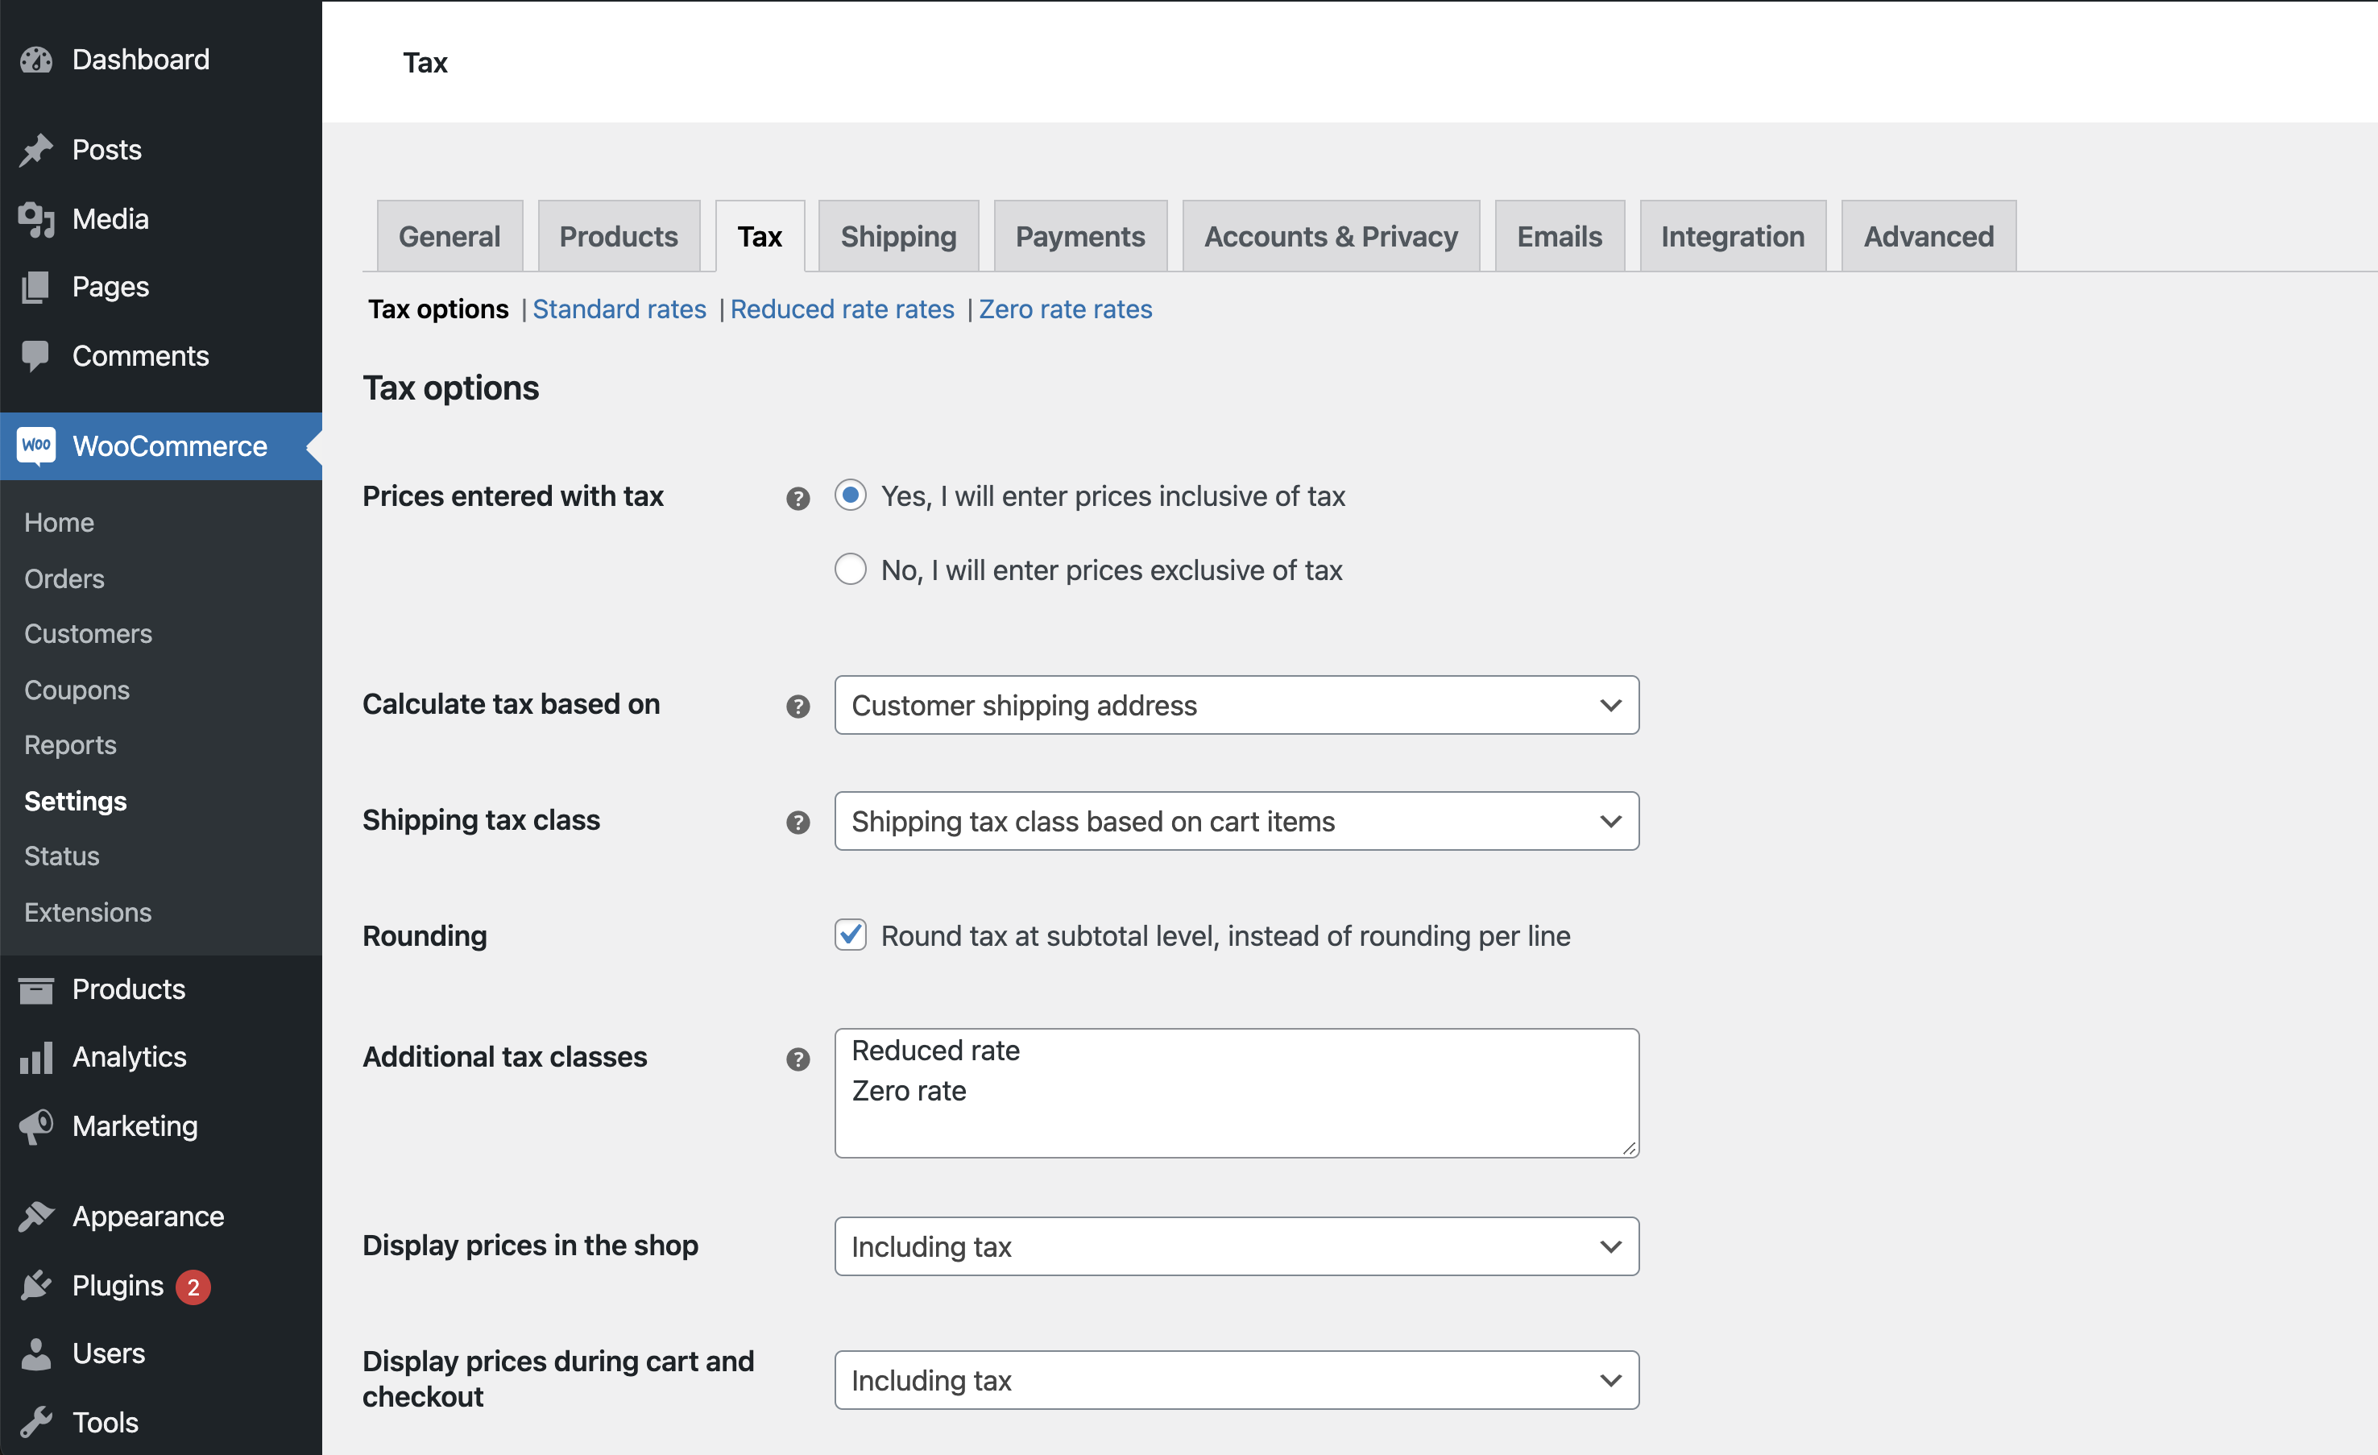
Task: Click the Analytics bar chart icon
Action: tap(37, 1057)
